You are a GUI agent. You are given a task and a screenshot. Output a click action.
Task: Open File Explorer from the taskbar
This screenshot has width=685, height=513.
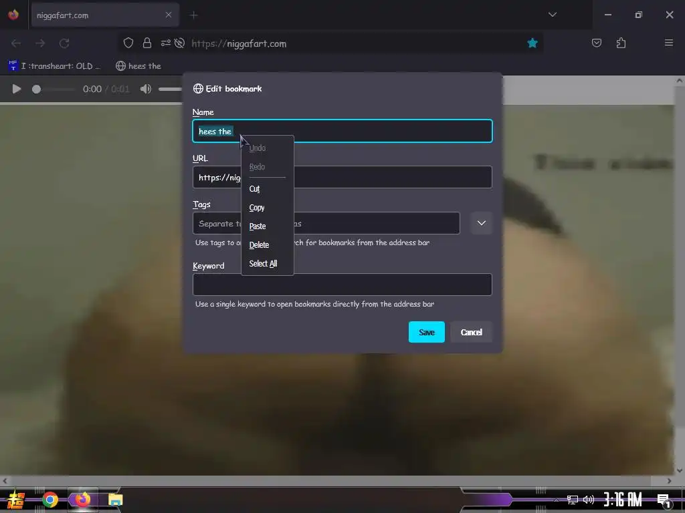pyautogui.click(x=115, y=500)
